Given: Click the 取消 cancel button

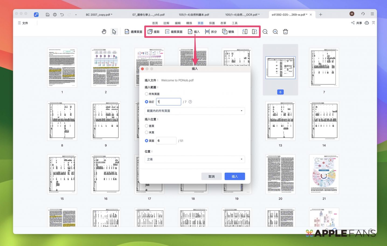Looking at the screenshot, I should 212,176.
